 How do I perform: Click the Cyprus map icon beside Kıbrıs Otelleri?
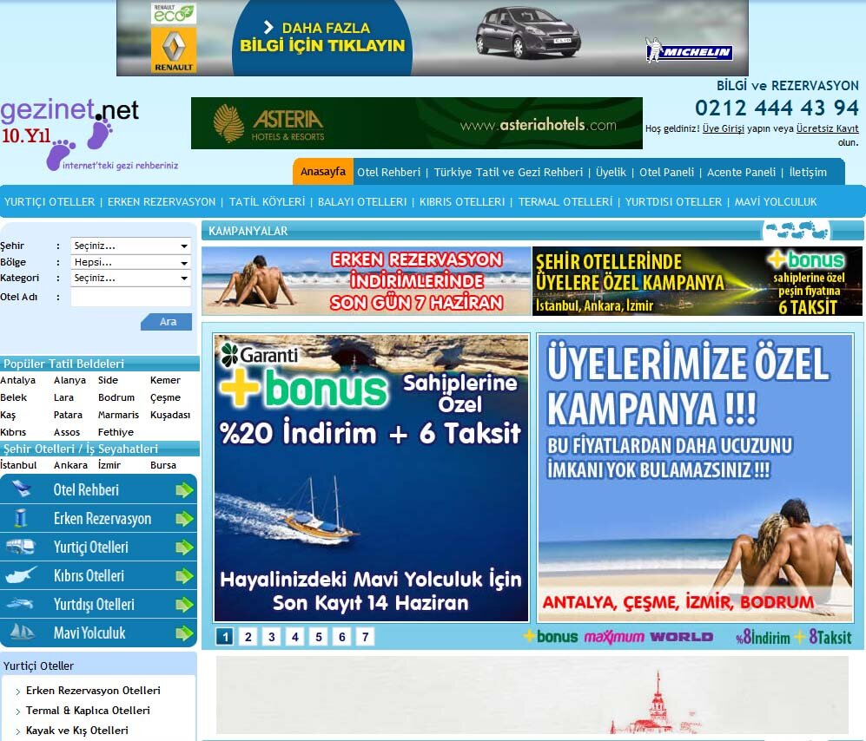tap(20, 576)
